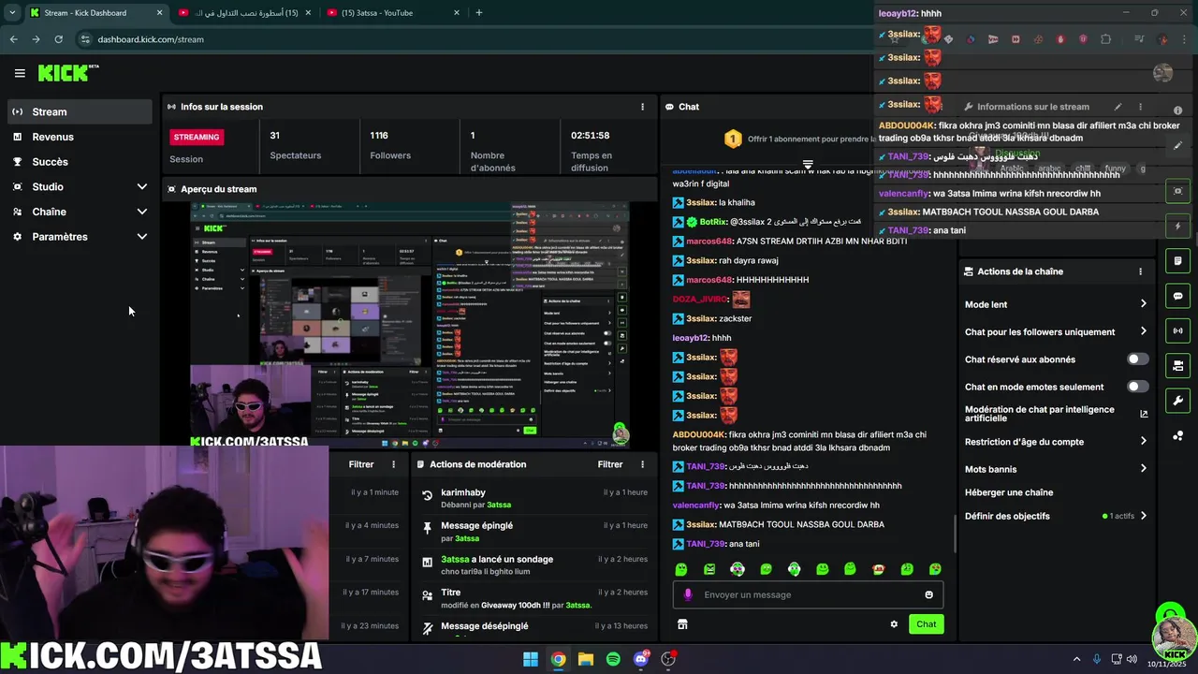Open left activity panel Filtrer

pyautogui.click(x=361, y=464)
